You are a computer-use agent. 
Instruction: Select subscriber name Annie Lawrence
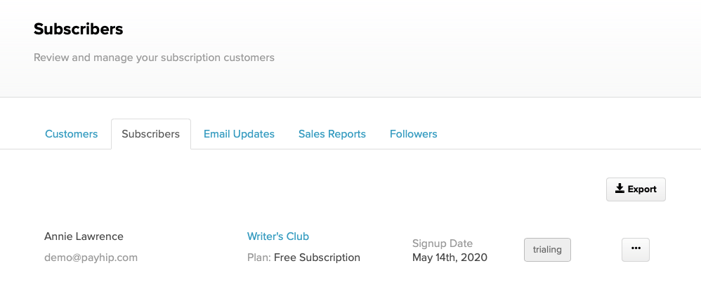(84, 236)
